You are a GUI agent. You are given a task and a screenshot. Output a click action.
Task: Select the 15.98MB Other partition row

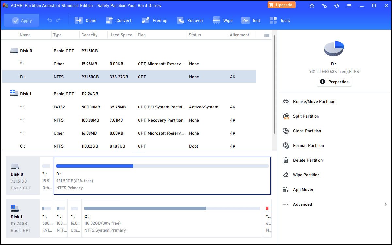129,64
